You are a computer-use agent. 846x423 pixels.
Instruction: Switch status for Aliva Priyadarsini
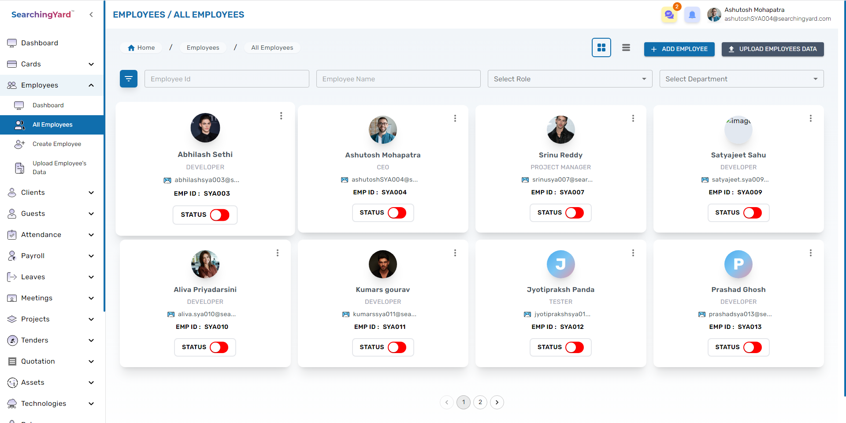pyautogui.click(x=219, y=347)
